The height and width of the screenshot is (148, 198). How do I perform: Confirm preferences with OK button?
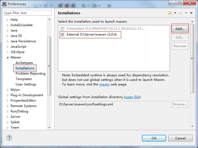[x=154, y=138]
